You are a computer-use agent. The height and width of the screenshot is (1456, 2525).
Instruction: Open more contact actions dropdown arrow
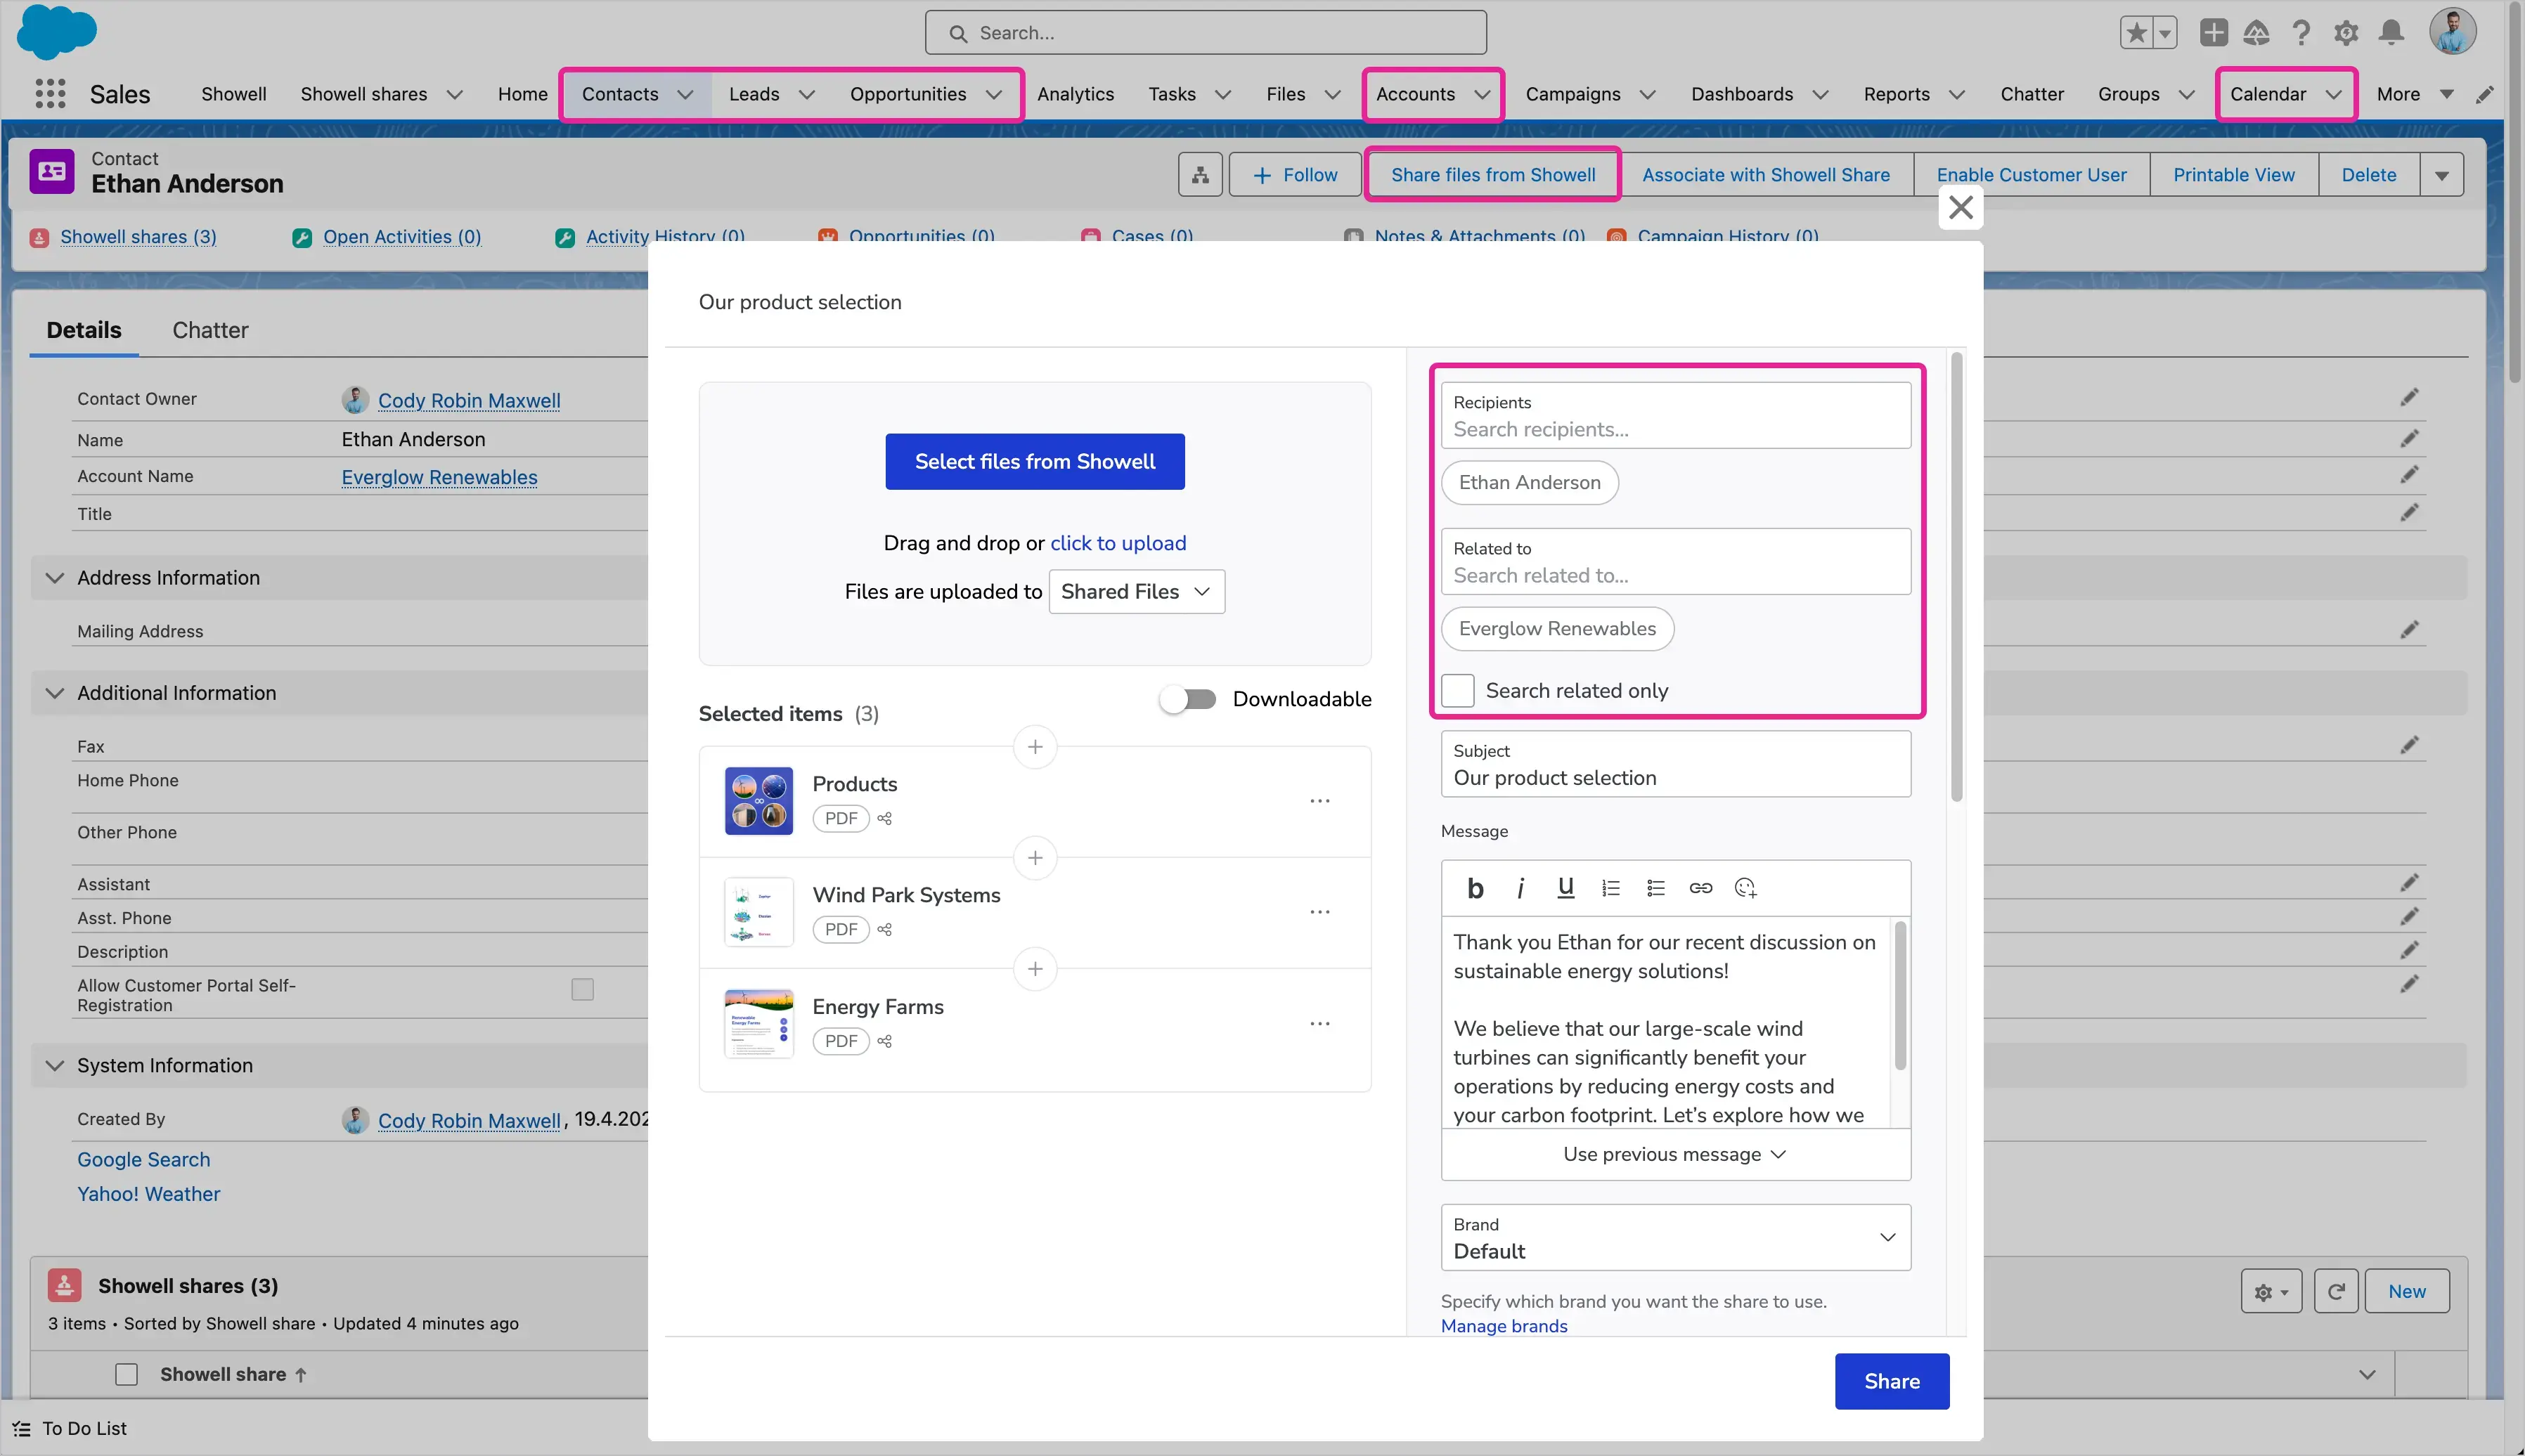pyautogui.click(x=2442, y=175)
